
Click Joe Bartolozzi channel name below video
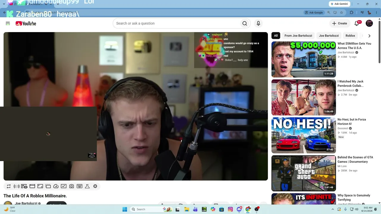[x=26, y=204]
